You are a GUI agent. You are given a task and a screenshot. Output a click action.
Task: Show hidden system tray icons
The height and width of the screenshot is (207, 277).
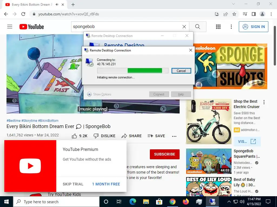click(x=229, y=202)
